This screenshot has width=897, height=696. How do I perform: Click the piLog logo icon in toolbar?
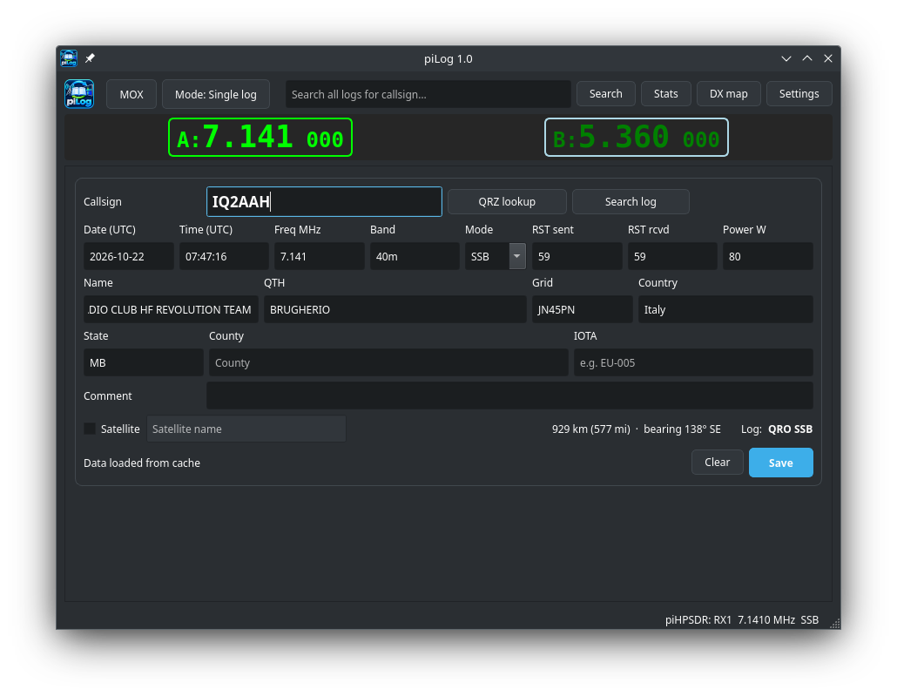(79, 94)
